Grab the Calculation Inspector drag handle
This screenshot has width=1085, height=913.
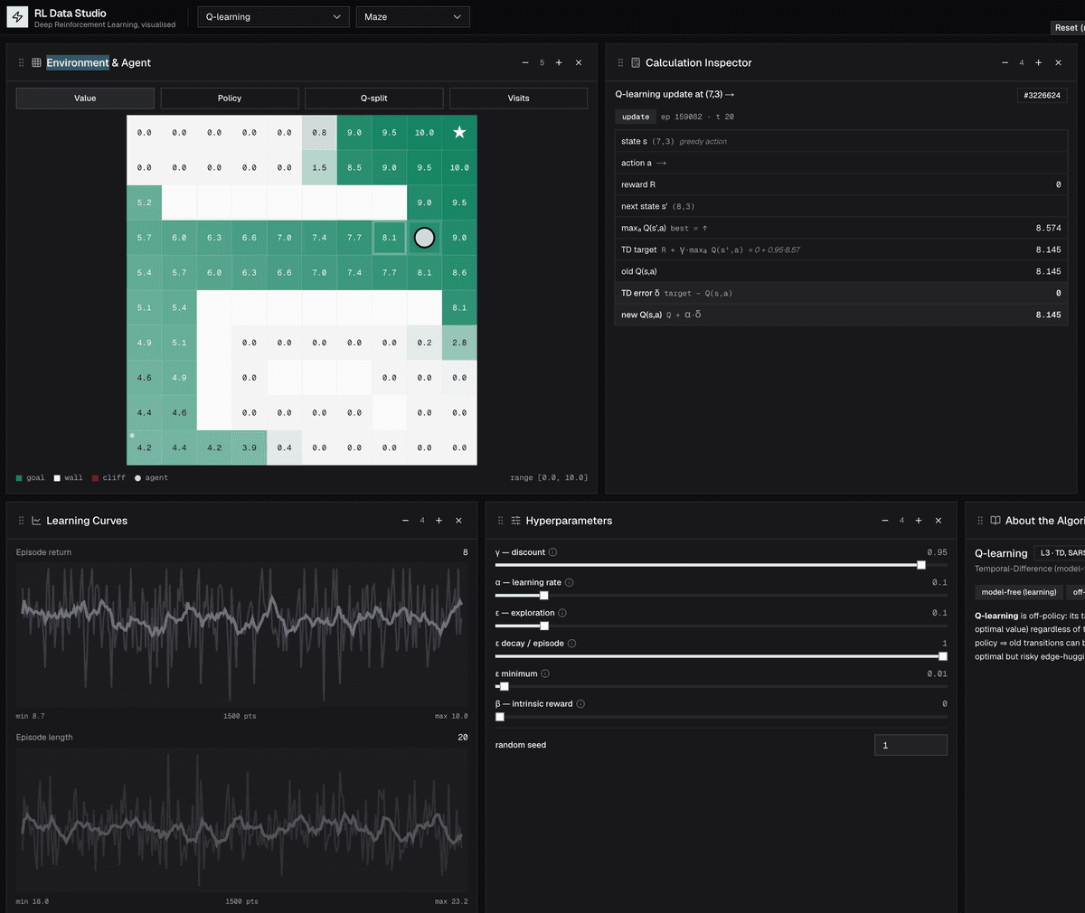[x=620, y=63]
